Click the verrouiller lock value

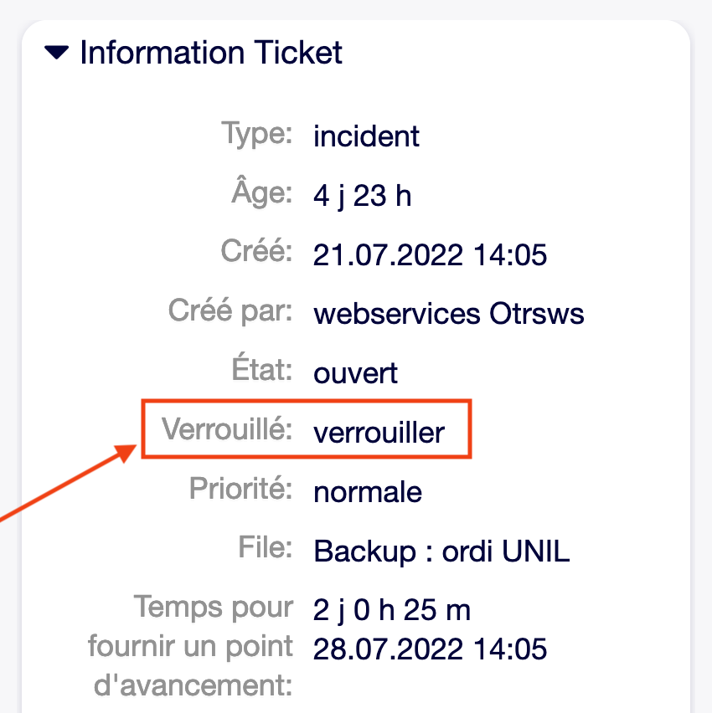pyautogui.click(x=379, y=433)
